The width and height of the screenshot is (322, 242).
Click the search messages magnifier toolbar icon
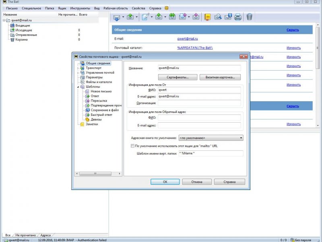(x=218, y=17)
